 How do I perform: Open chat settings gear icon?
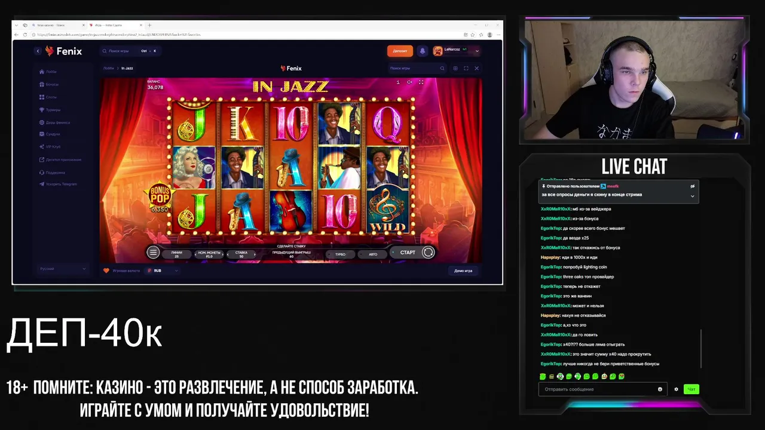pos(676,389)
